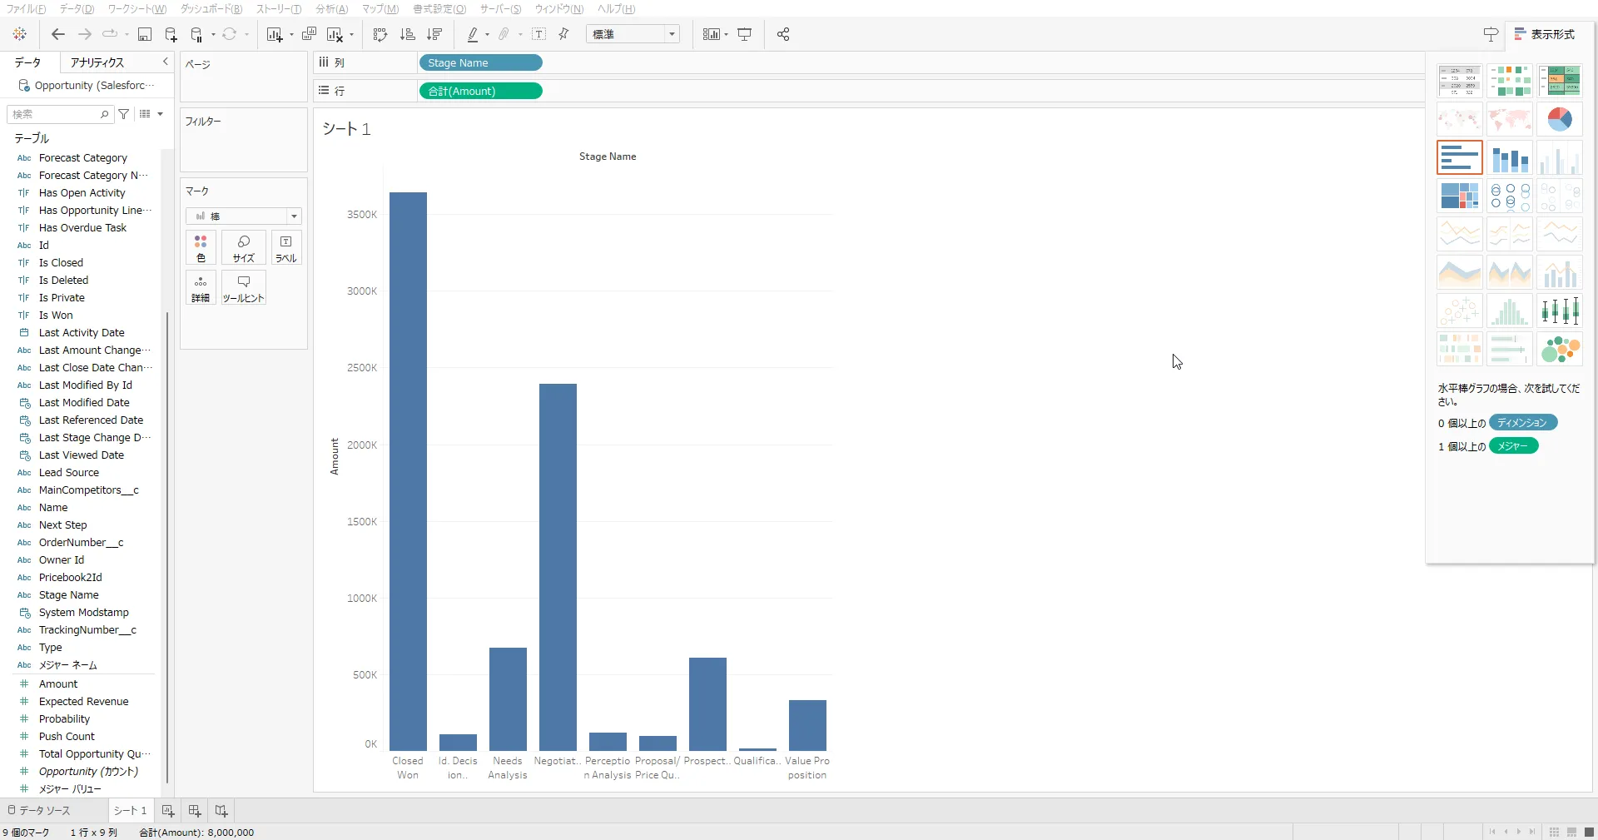Sort bars ascending using the toolbar icon
Image resolution: width=1598 pixels, height=840 pixels.
click(407, 34)
